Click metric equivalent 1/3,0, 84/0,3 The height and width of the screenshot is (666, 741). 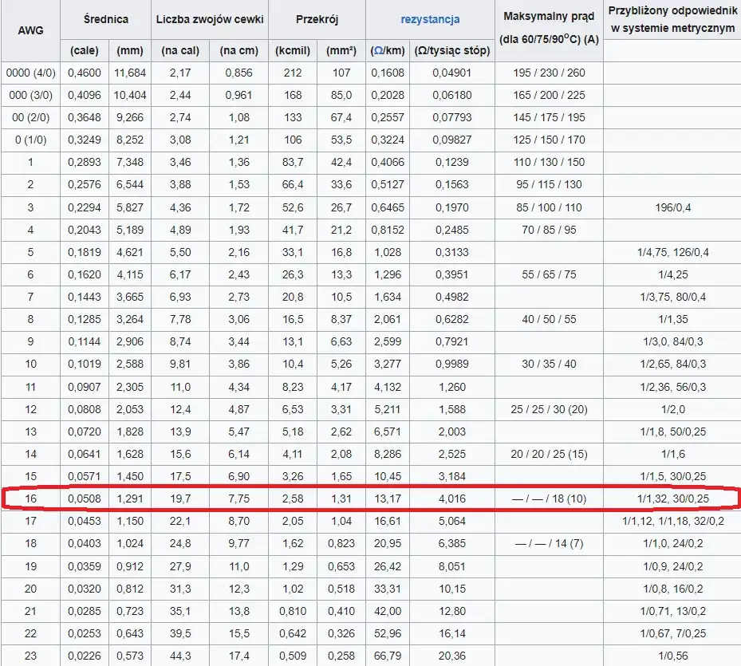(673, 341)
